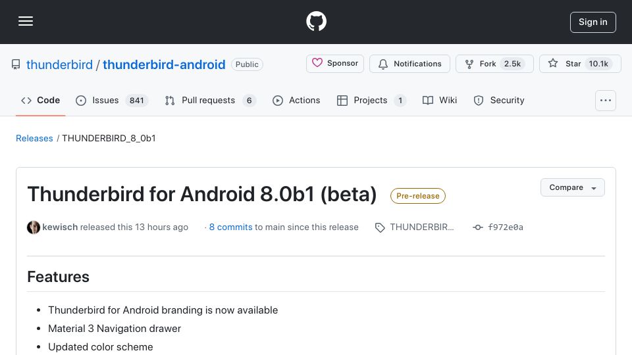Open Notifications for this repository
The image size is (632, 355).
pos(409,64)
